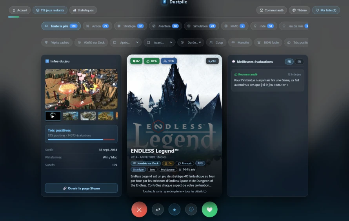Image resolution: width=349 pixels, height=221 pixels.
Task: Filter by the Simulation category
Action: (x=202, y=26)
